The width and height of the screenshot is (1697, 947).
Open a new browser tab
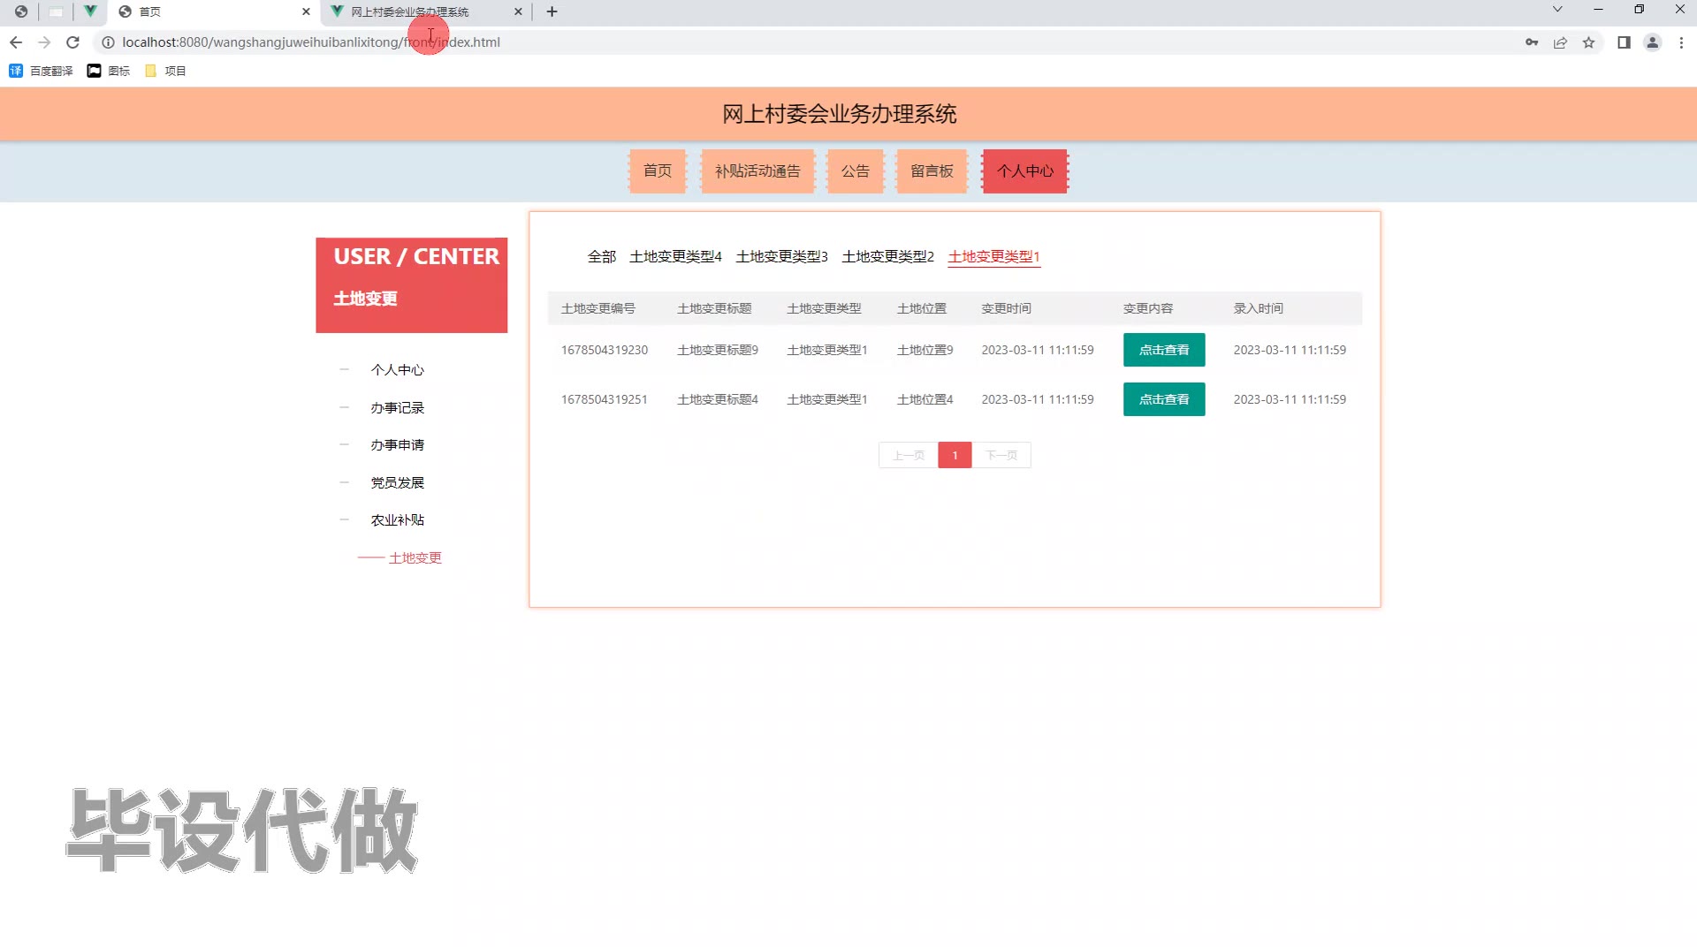click(552, 11)
